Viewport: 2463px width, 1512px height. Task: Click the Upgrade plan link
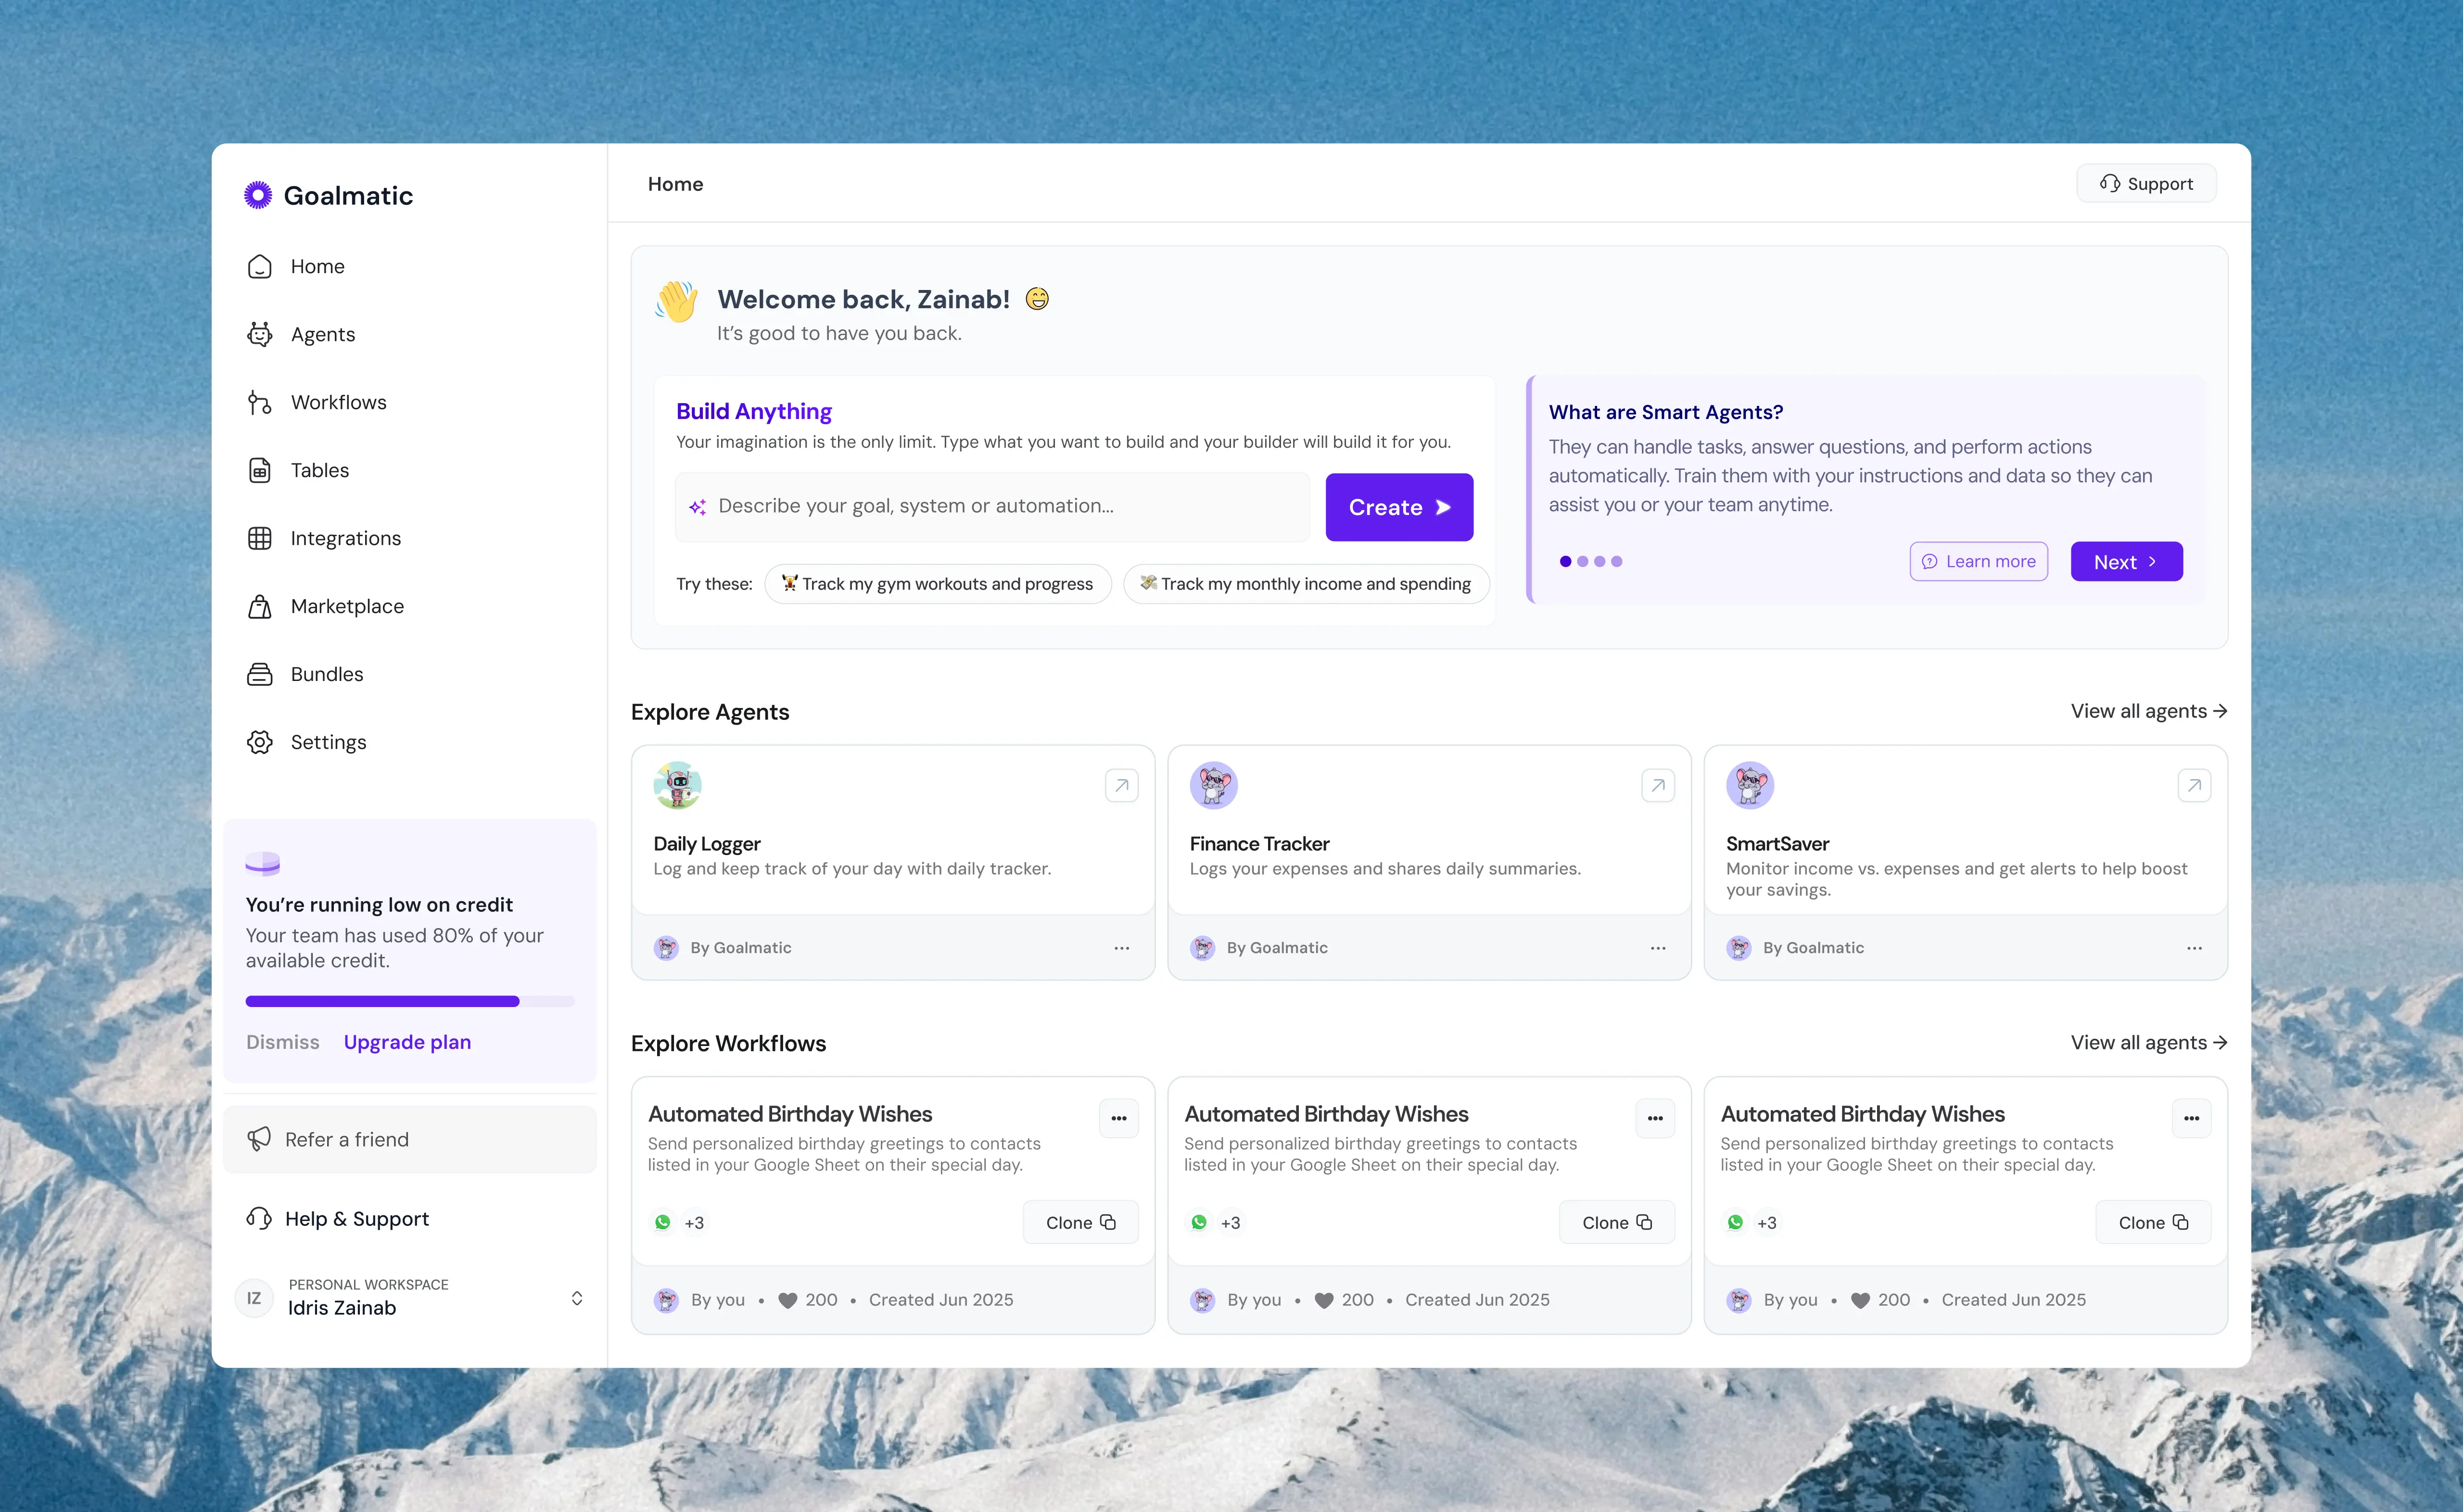(406, 1042)
